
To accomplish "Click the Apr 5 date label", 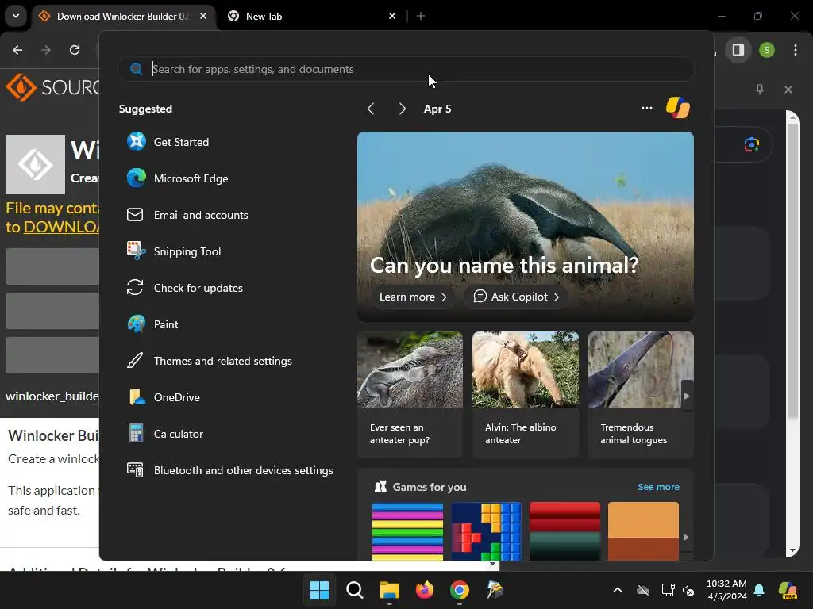I will [x=437, y=109].
